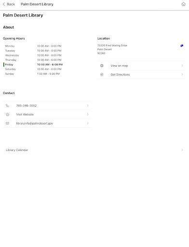Click Friday's bold 10:00 AM - 6:00 PM hours
This screenshot has width=189, height=247.
tap(50, 65)
